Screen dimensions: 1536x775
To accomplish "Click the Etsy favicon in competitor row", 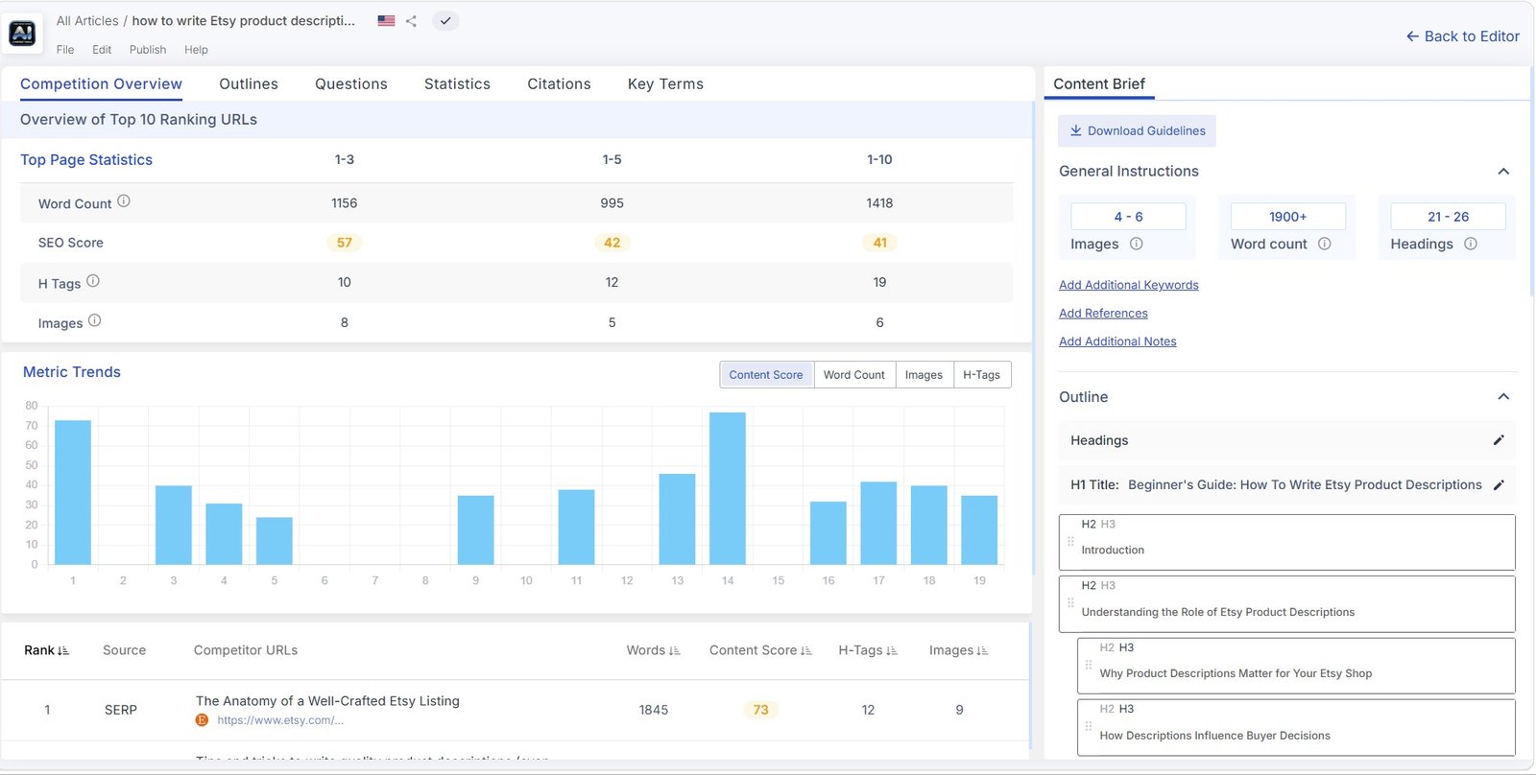I will click(x=202, y=720).
